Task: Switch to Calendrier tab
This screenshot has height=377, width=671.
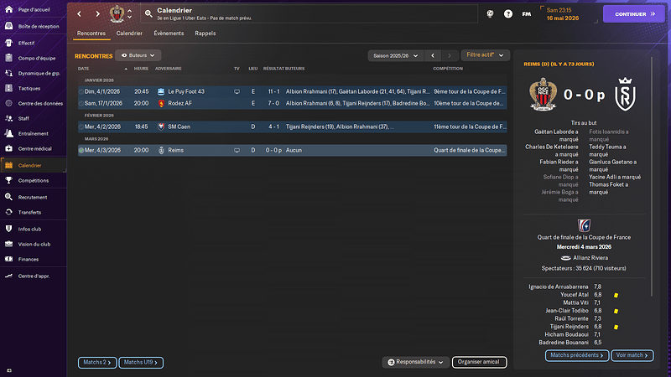Action: [x=129, y=34]
